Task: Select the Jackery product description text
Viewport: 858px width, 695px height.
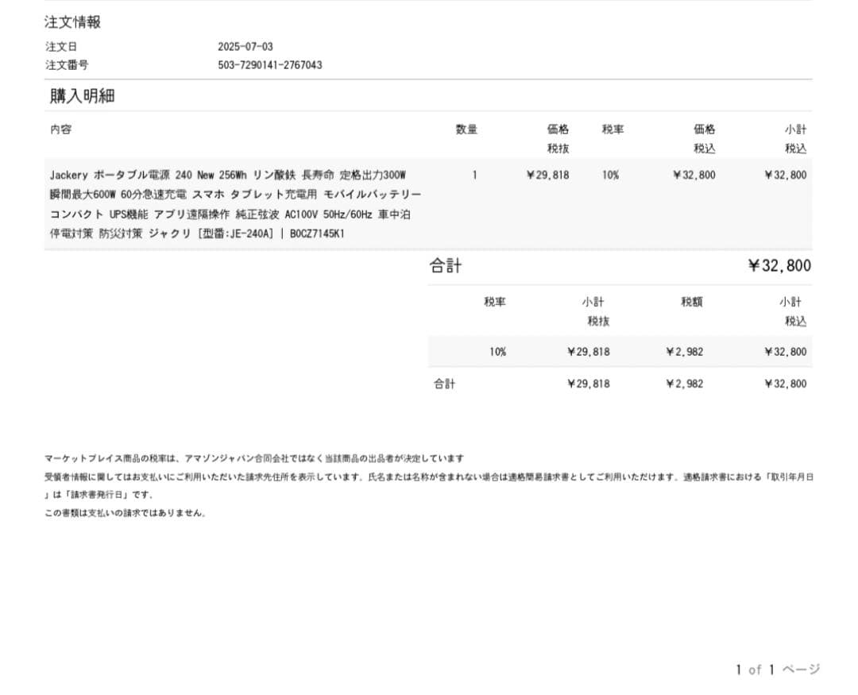Action: [x=235, y=204]
